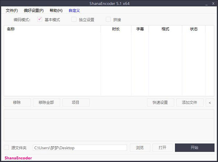Viewport: 218px width, 162px height.
Task: Click the 移除全部 button
Action: point(47,102)
